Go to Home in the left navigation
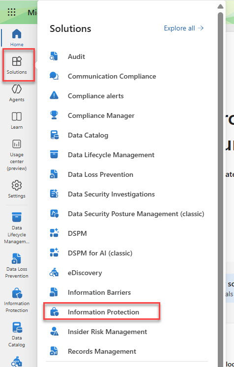This screenshot has width=234, height=367. coord(17,38)
